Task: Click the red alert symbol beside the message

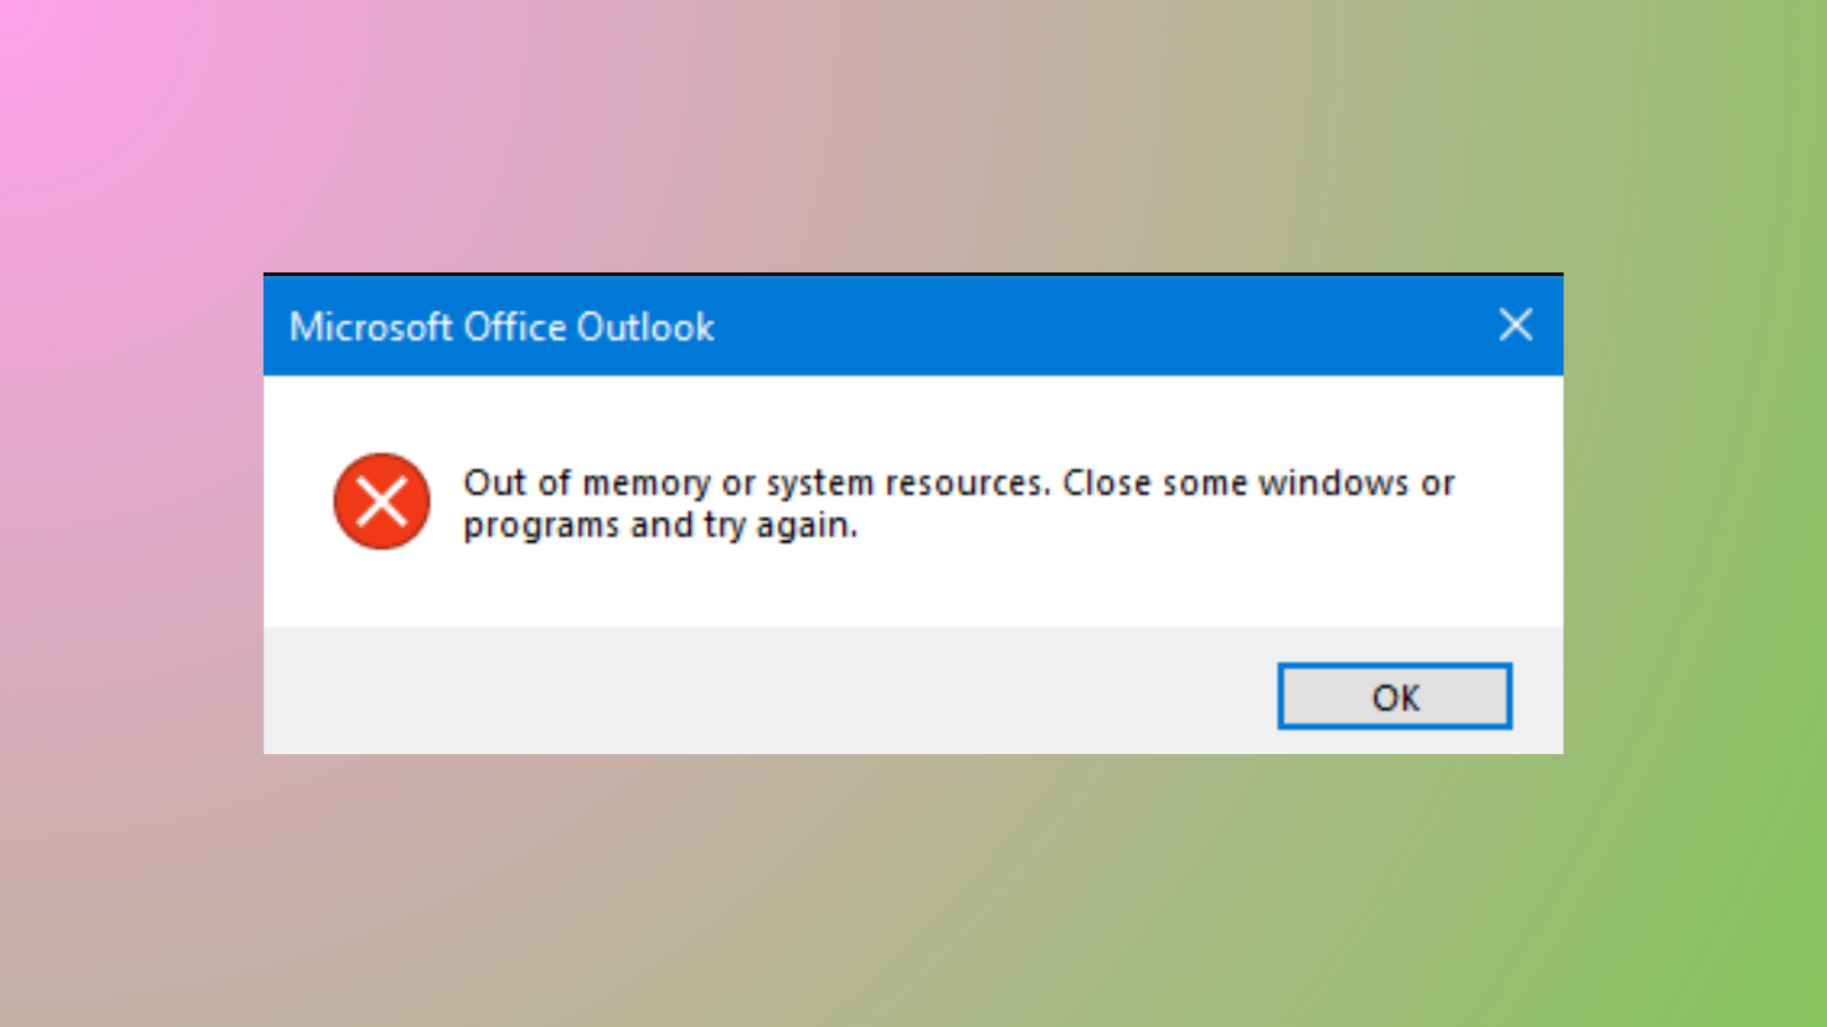Action: click(381, 502)
